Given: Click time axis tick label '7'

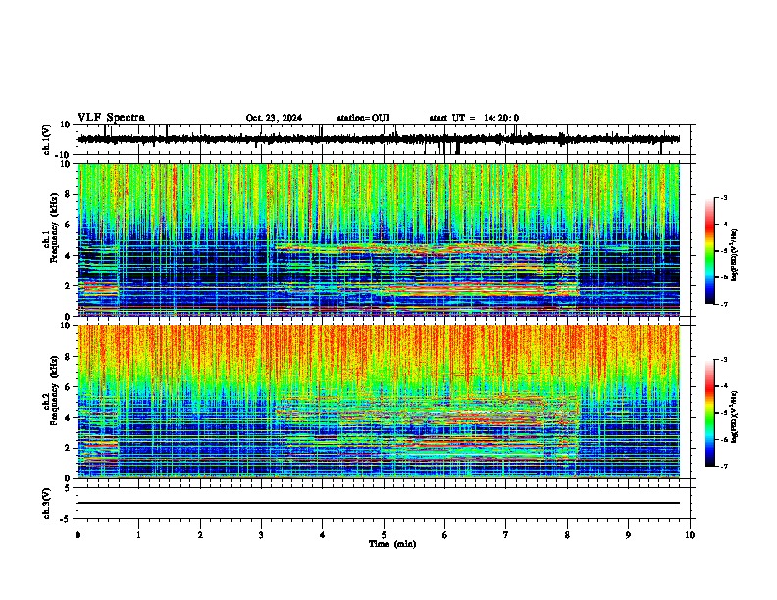Looking at the screenshot, I should (506, 535).
